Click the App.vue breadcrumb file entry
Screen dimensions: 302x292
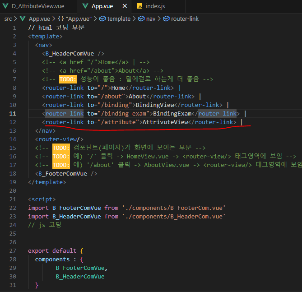click(x=39, y=19)
